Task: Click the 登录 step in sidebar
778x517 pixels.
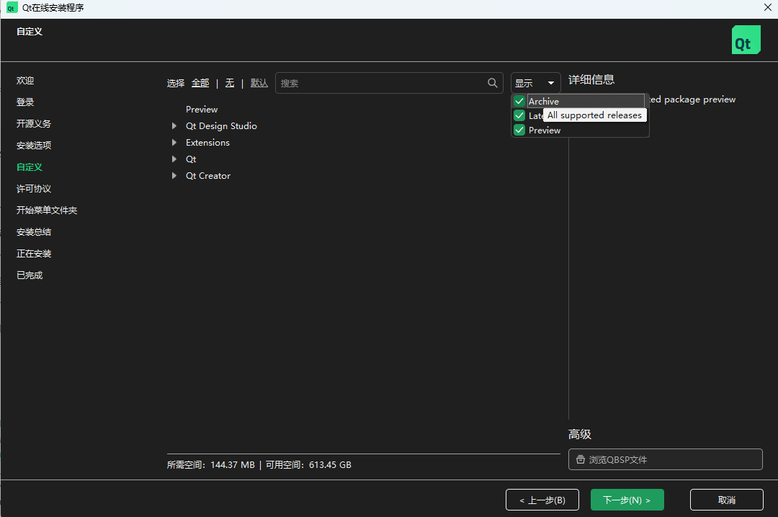Action: click(x=24, y=102)
